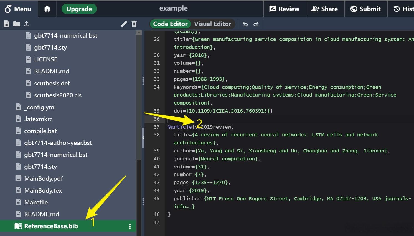Click the number={7} line

190,175
